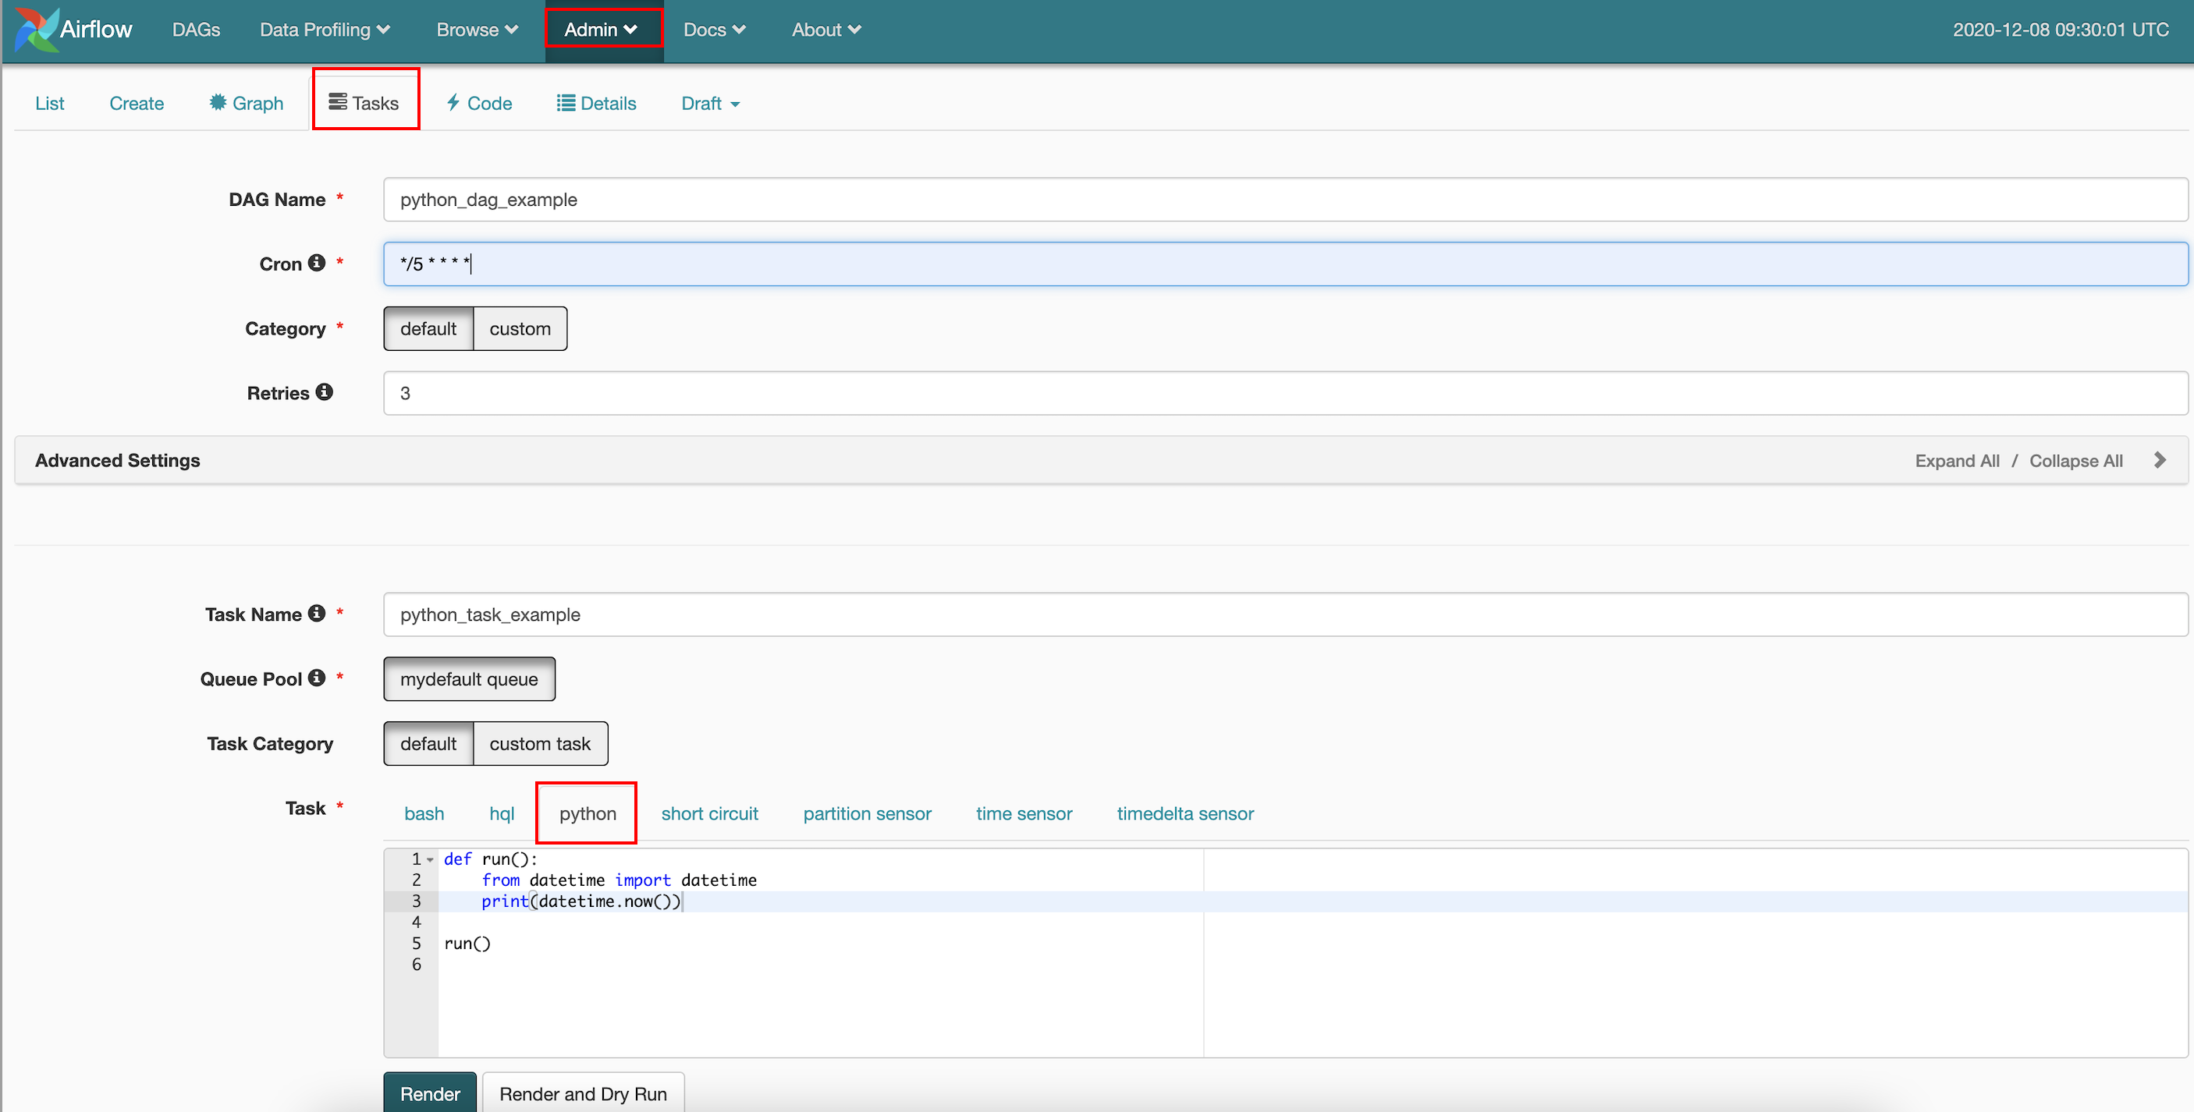Viewport: 2194px width, 1112px height.
Task: Toggle the mydefault queue pool button
Action: (x=468, y=678)
